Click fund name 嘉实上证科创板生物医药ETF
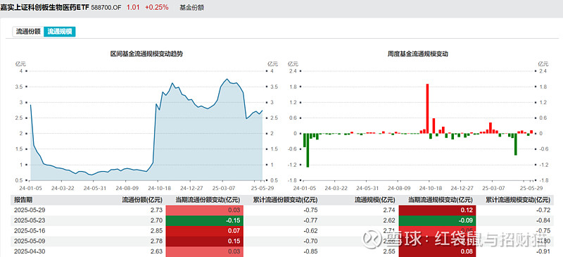The width and height of the screenshot is (563, 257). [45, 7]
